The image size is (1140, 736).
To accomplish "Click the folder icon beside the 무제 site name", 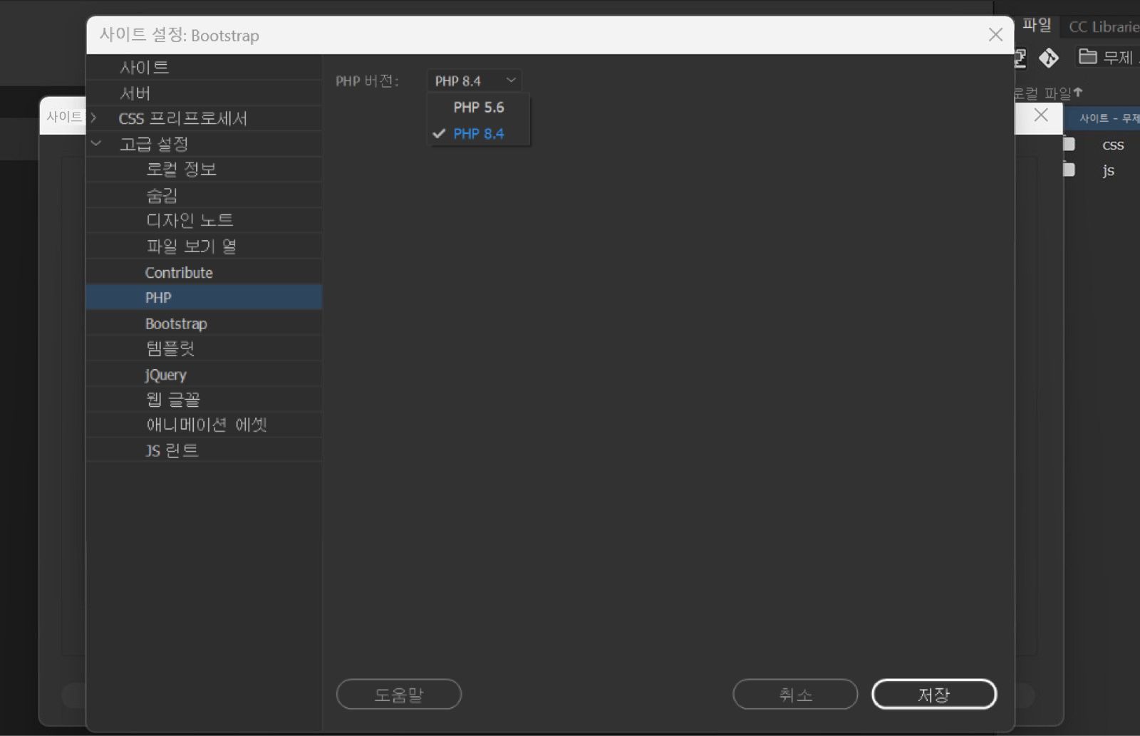I will [x=1087, y=57].
